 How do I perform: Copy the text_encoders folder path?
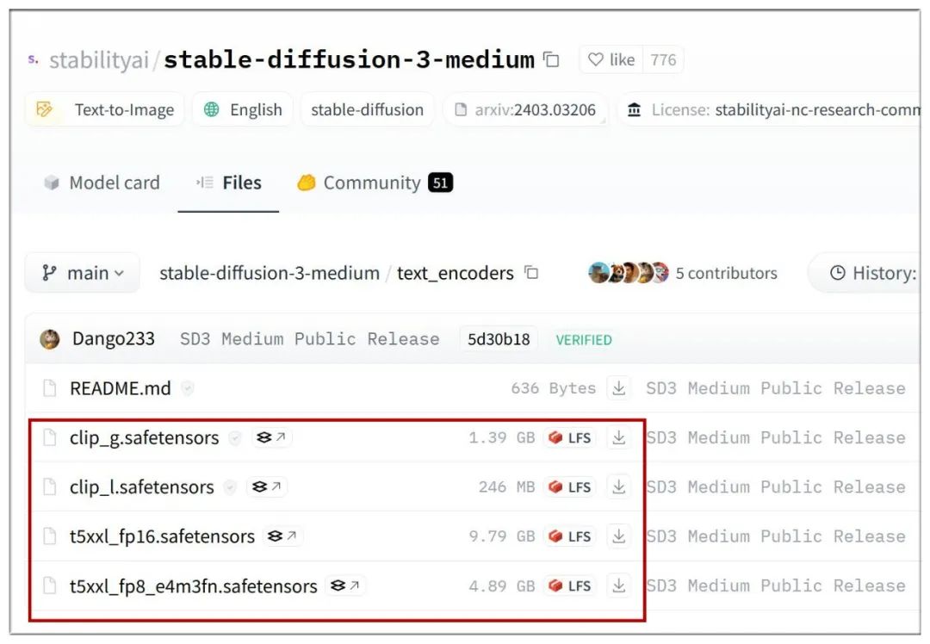(531, 273)
